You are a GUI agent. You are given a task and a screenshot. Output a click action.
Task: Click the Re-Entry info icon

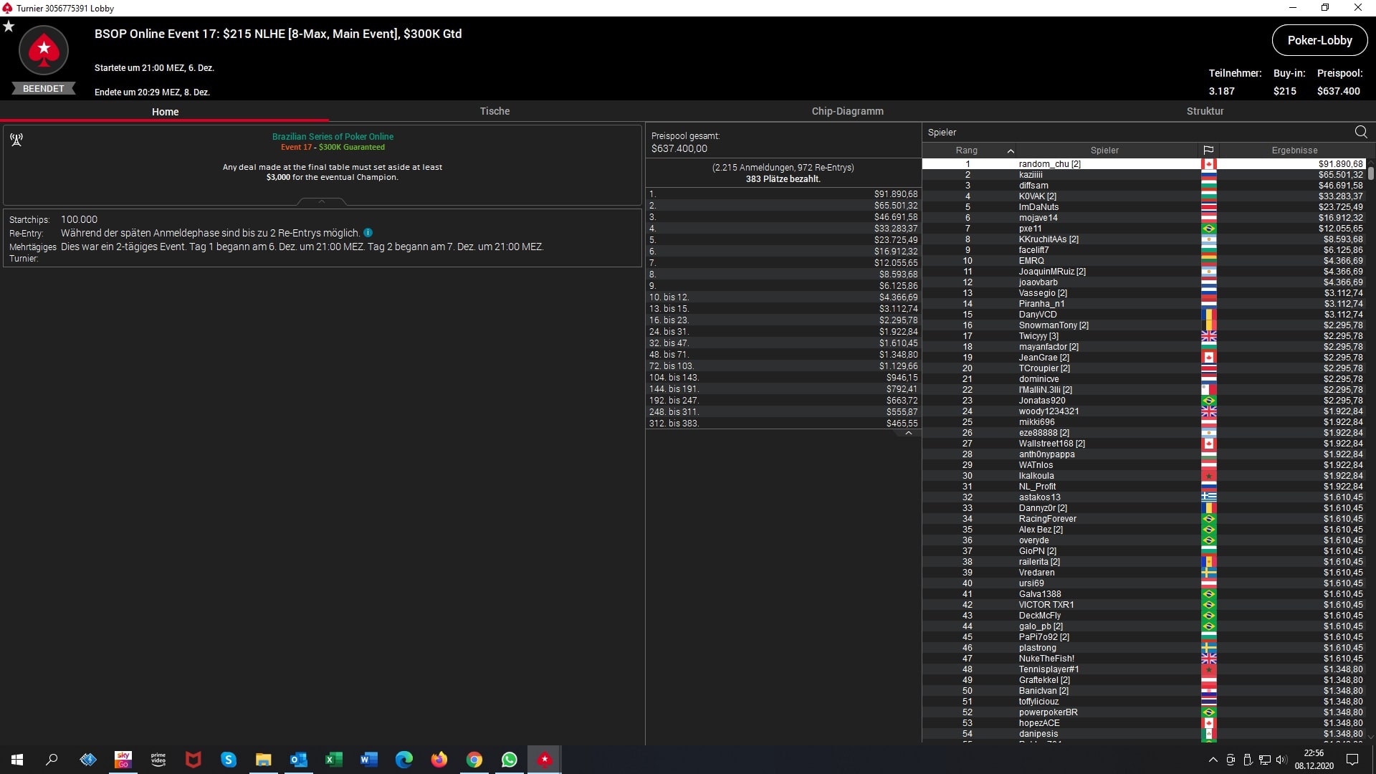(x=368, y=233)
